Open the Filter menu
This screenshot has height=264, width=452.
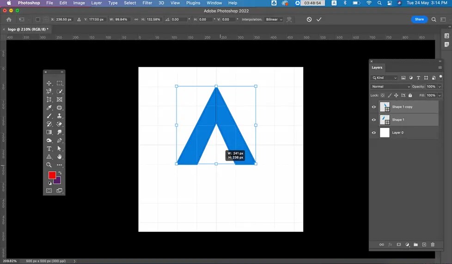click(147, 3)
